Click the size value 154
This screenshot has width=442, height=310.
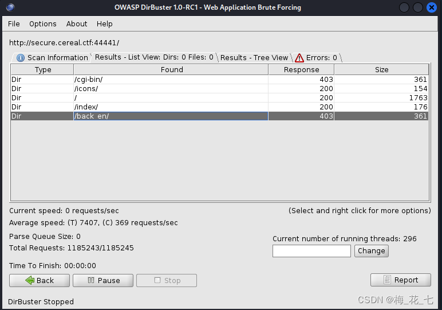click(x=420, y=89)
